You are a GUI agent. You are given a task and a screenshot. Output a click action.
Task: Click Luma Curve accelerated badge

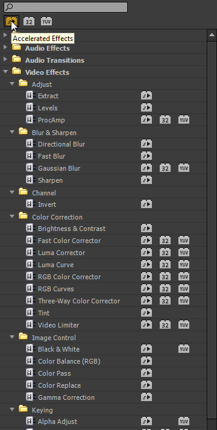pos(146,264)
